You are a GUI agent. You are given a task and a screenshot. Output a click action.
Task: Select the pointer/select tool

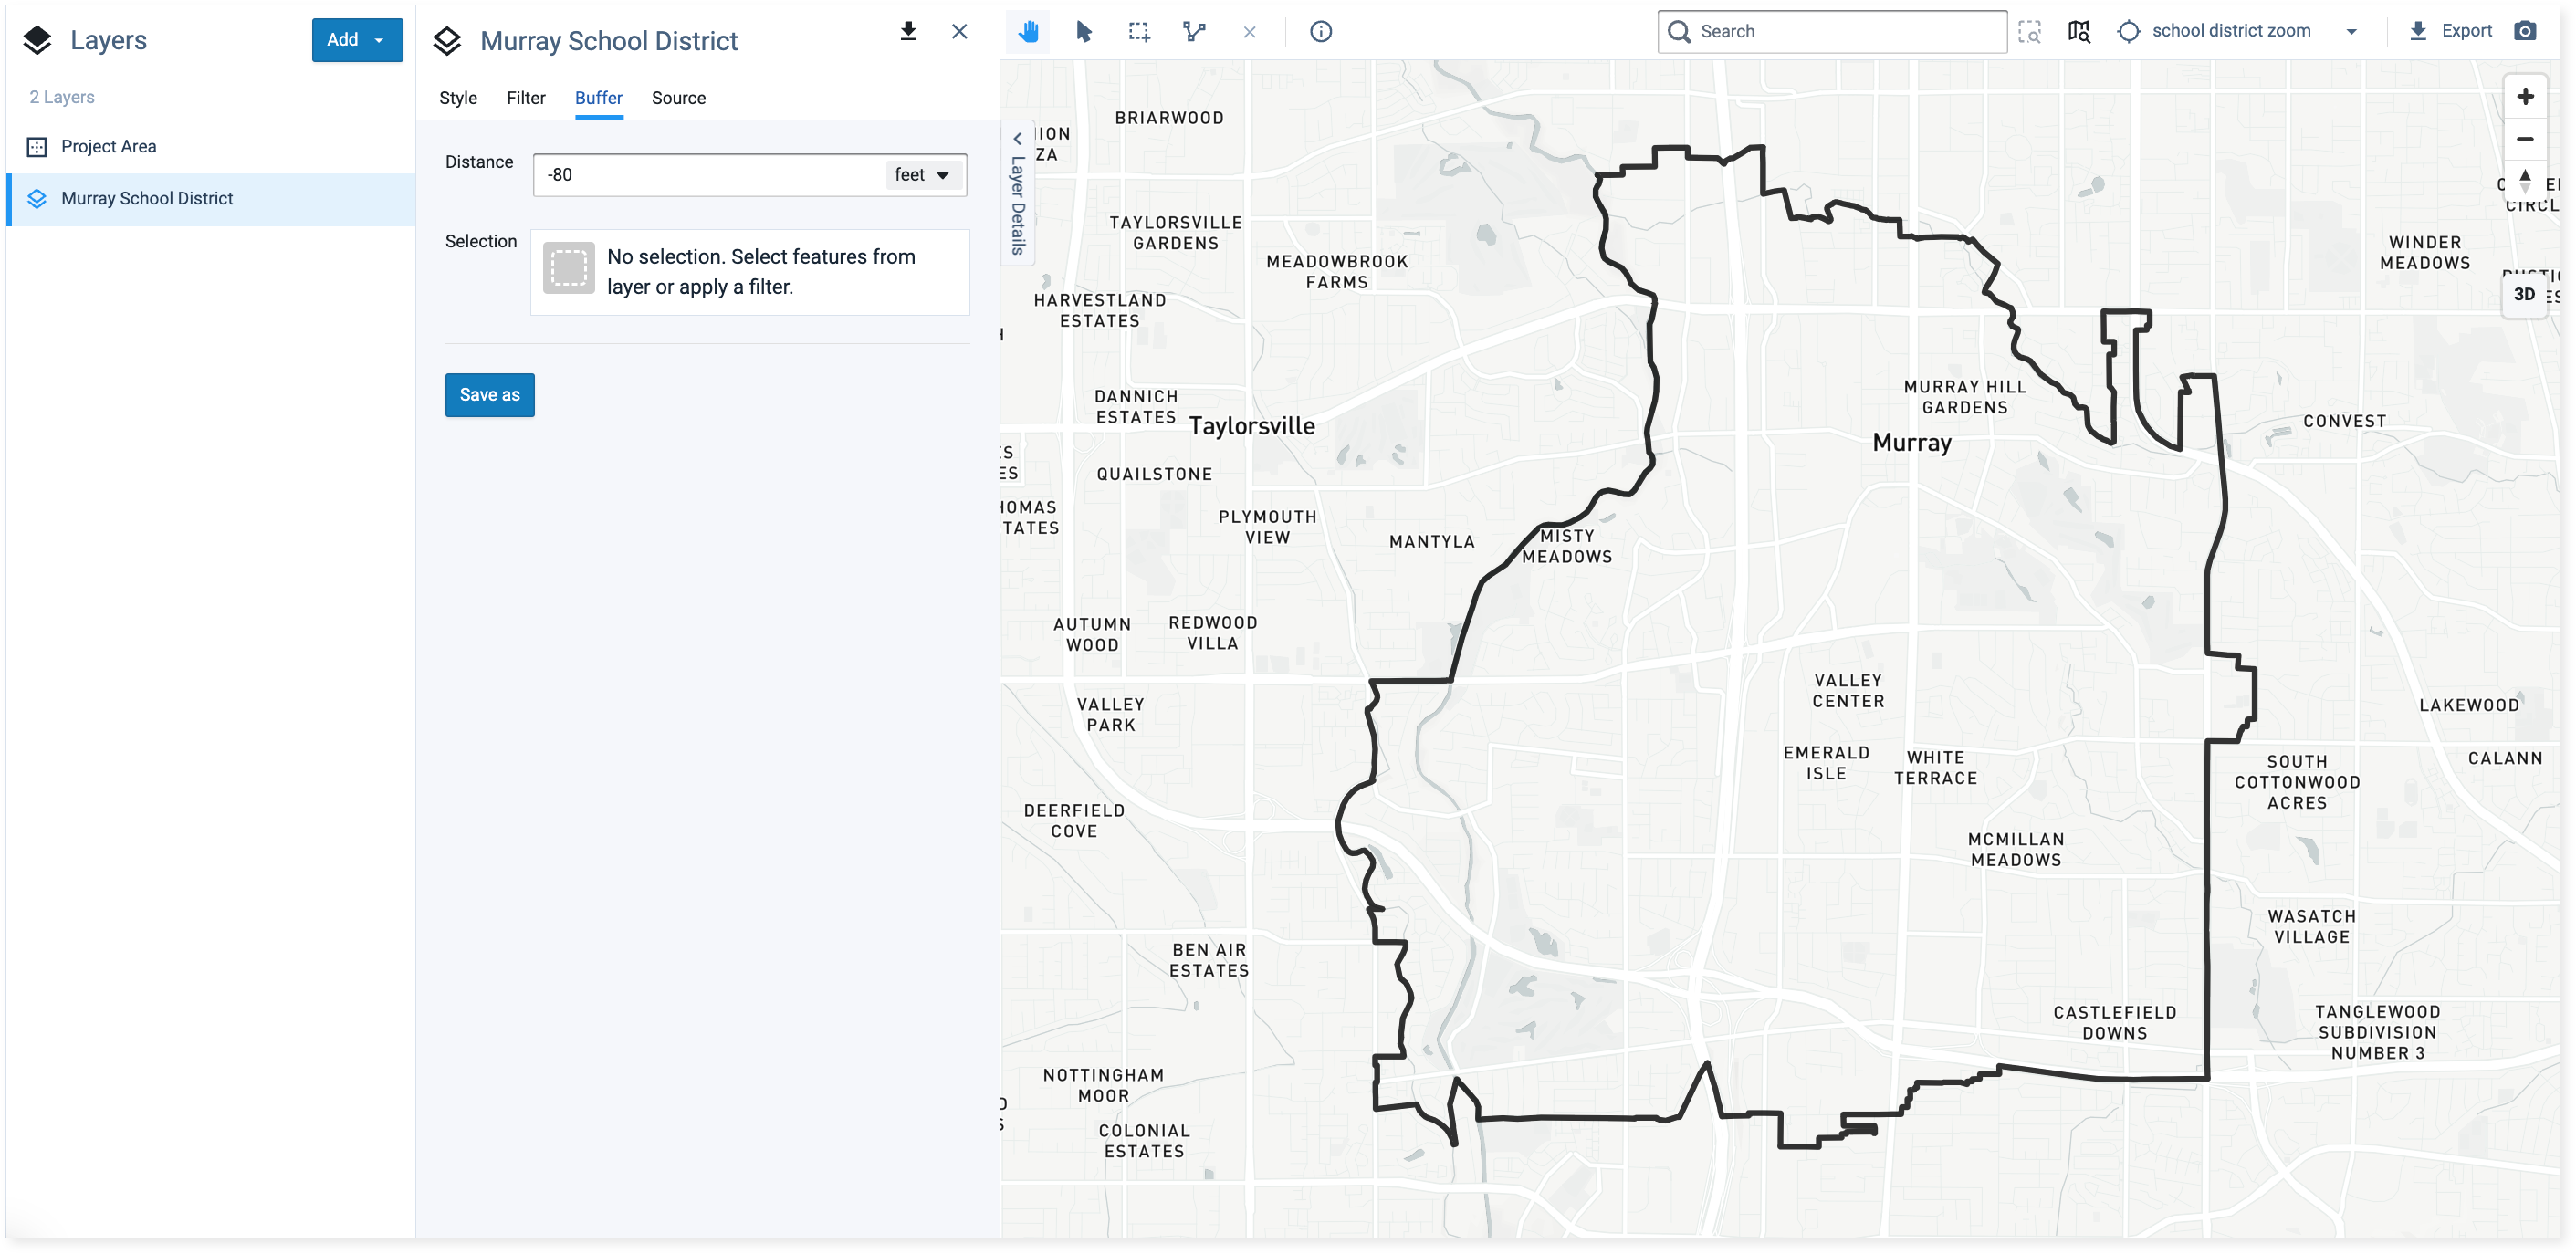click(1084, 31)
